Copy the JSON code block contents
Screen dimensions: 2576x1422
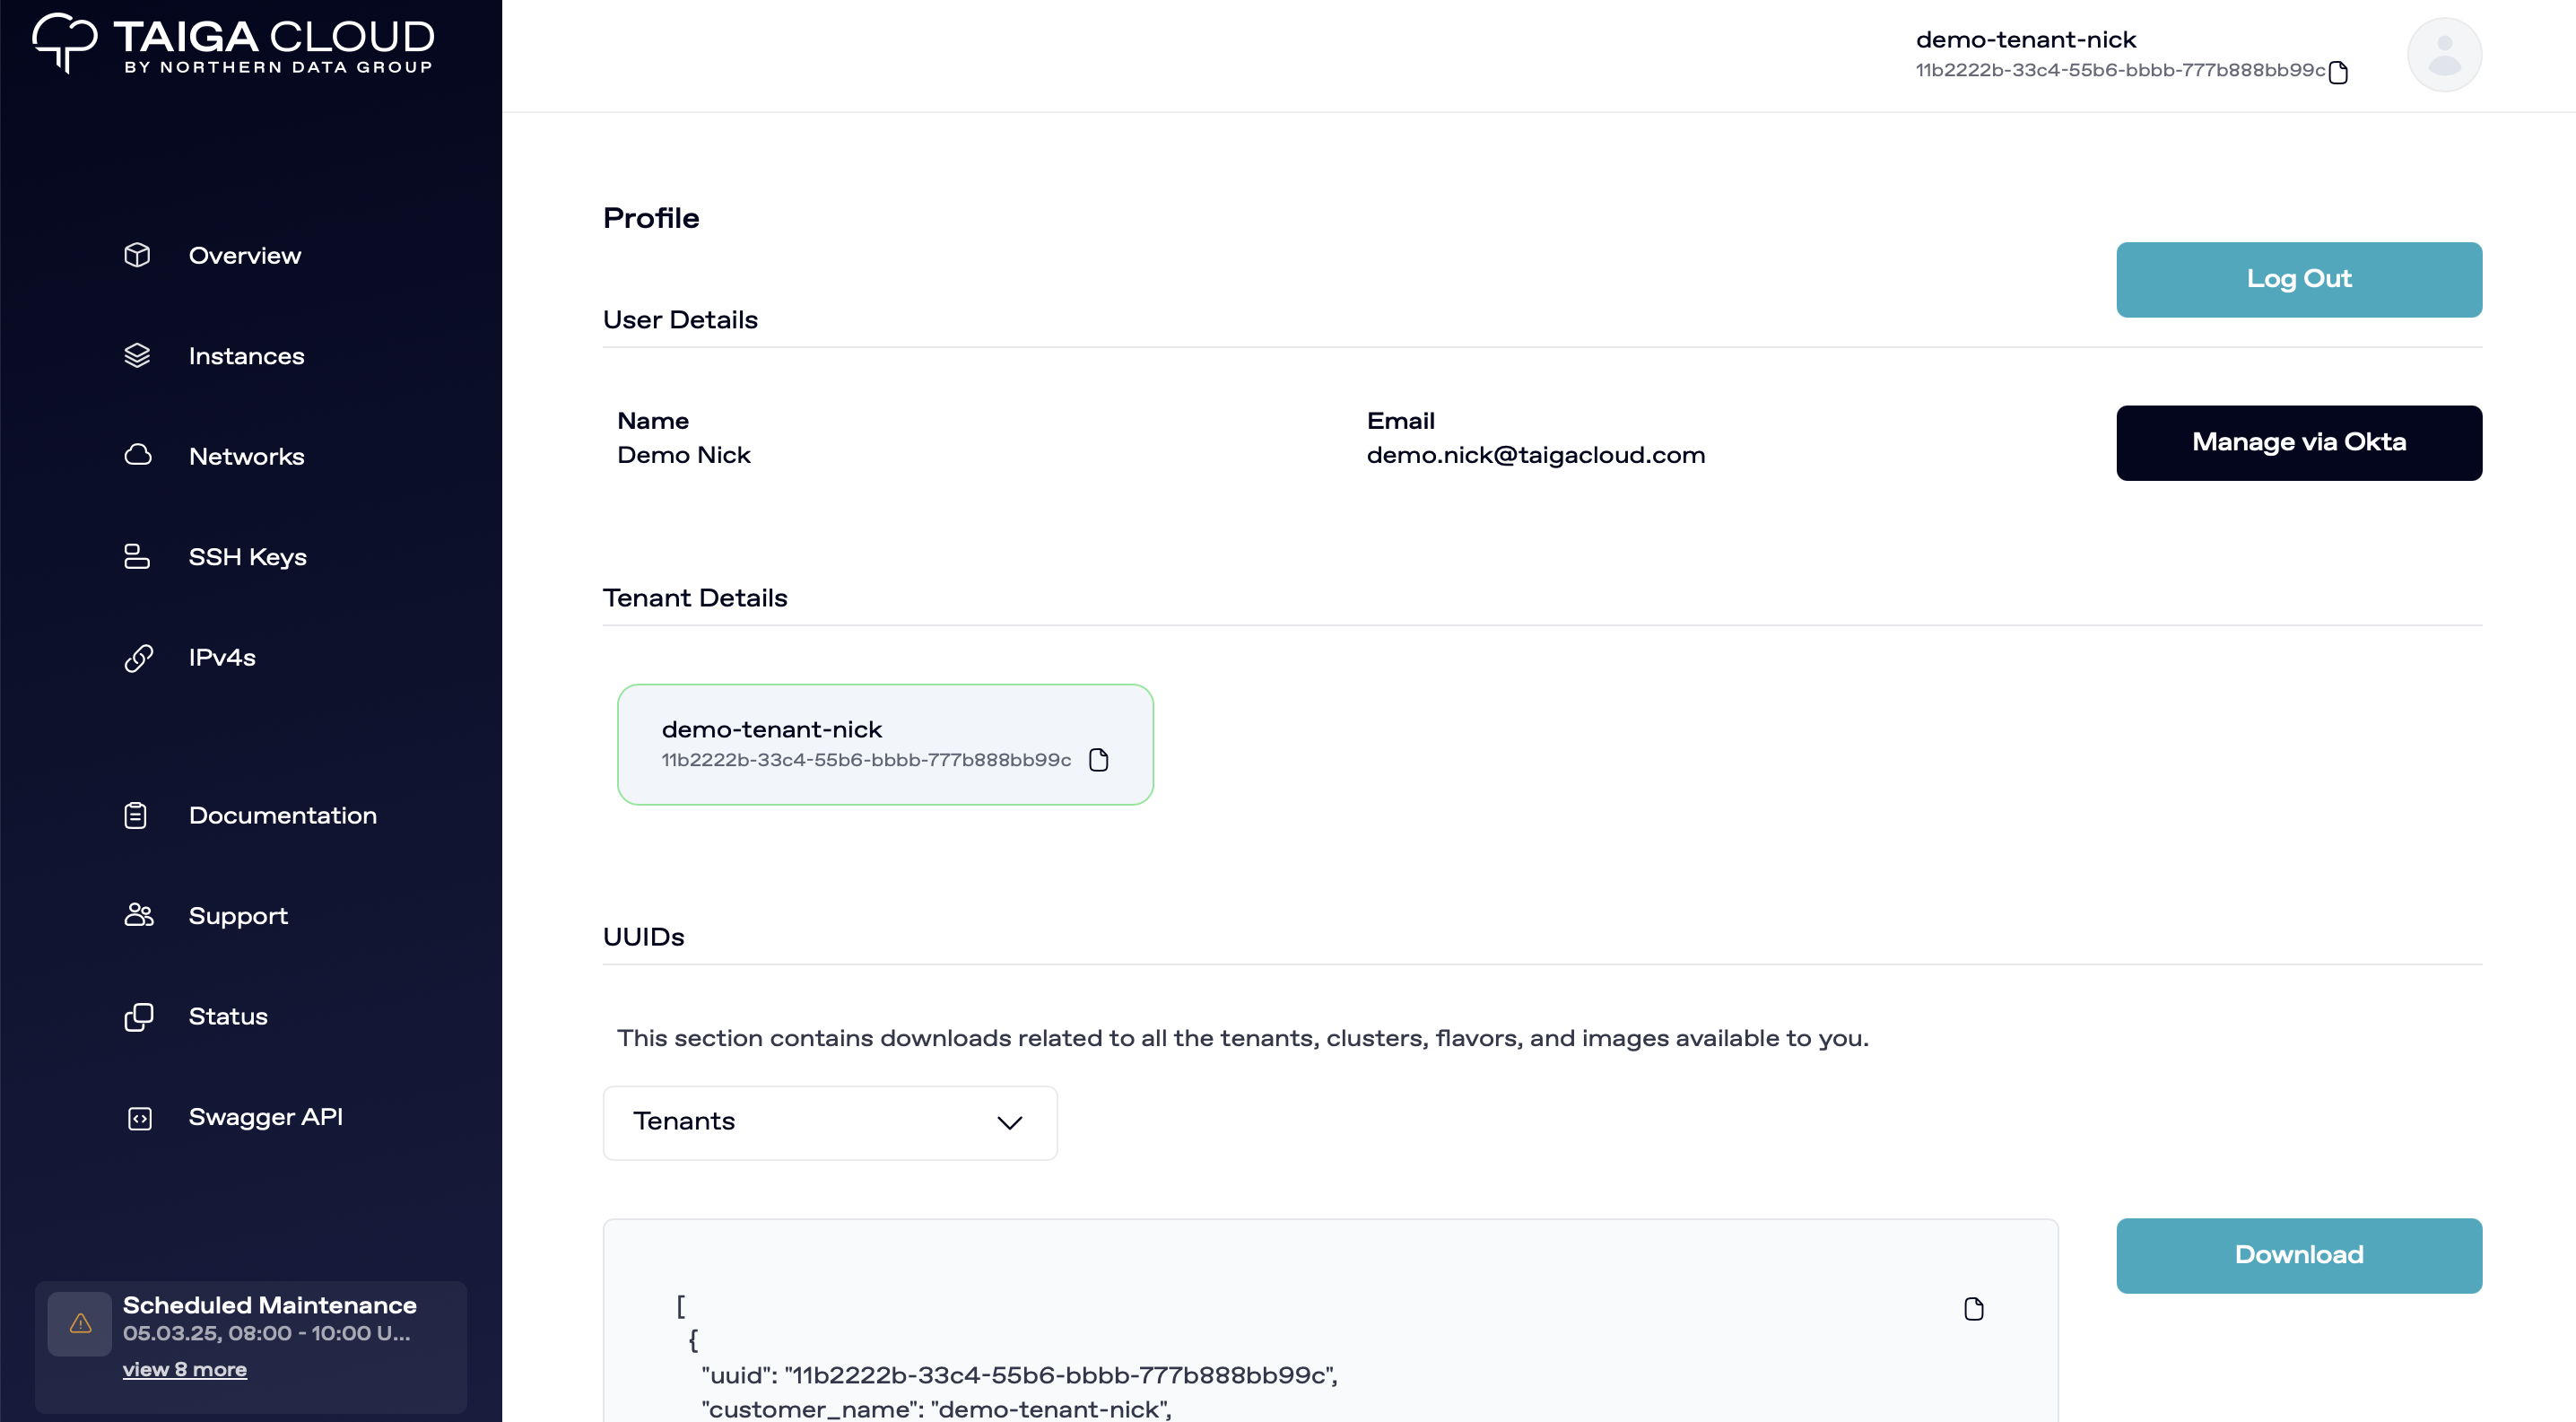pyautogui.click(x=1973, y=1309)
